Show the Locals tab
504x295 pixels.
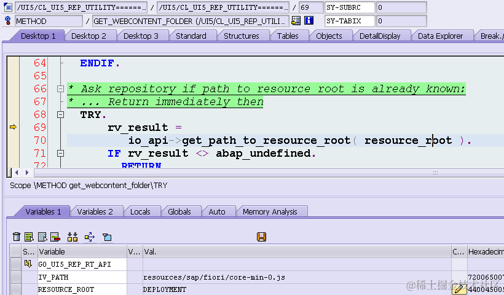140,212
